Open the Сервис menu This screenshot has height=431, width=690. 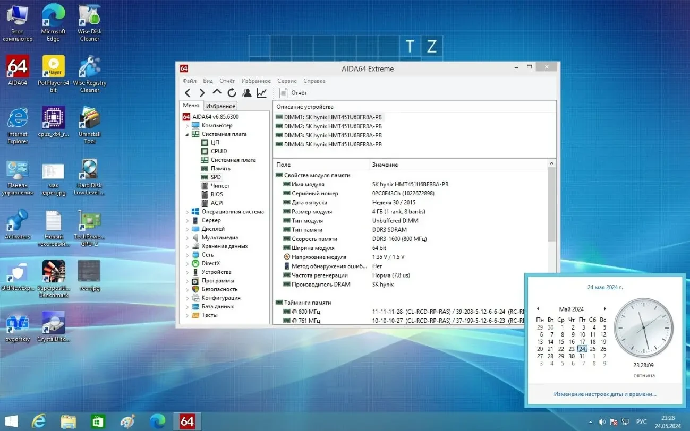287,81
